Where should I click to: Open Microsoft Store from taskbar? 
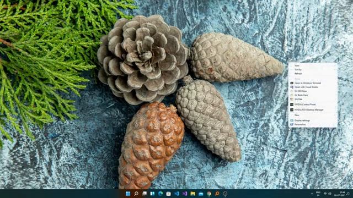click(x=169, y=194)
